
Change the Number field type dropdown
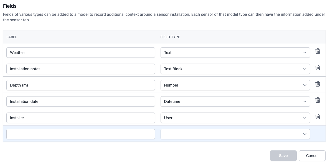point(235,85)
